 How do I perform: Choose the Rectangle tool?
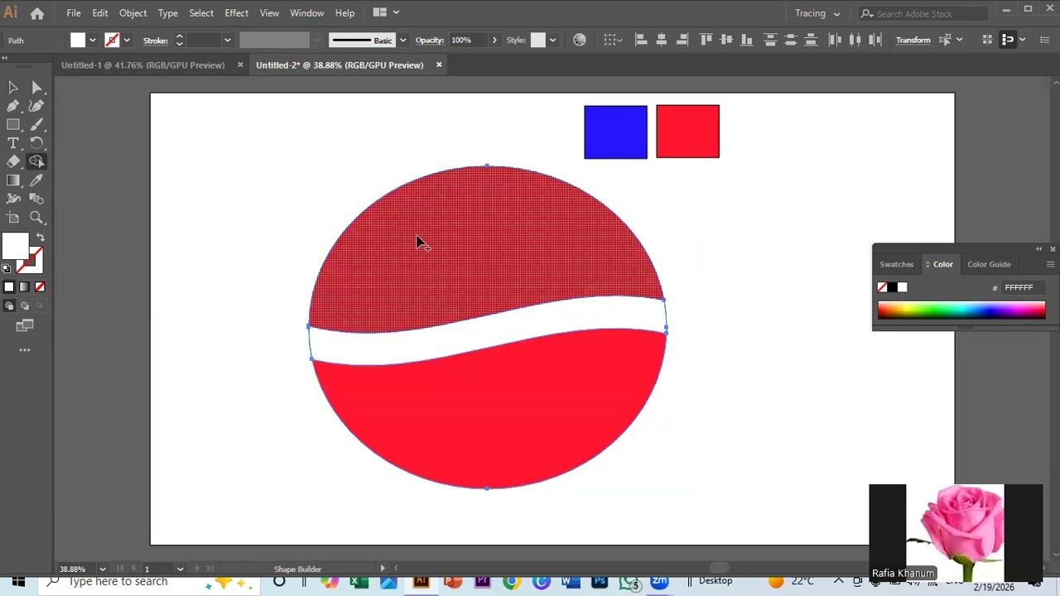pos(13,124)
